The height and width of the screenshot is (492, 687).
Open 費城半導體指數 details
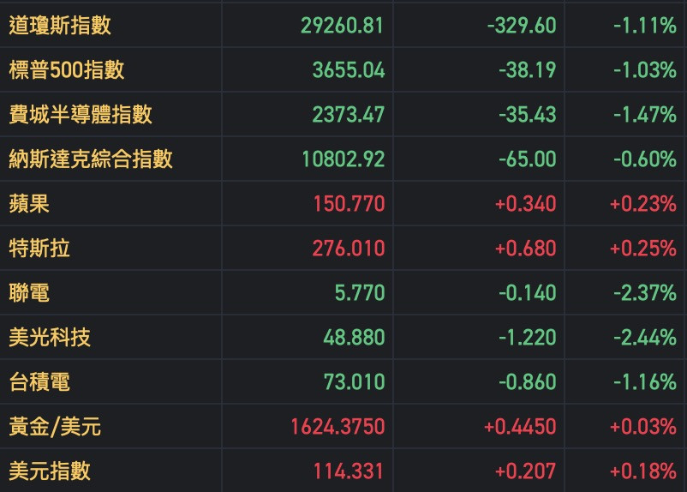[x=81, y=114]
